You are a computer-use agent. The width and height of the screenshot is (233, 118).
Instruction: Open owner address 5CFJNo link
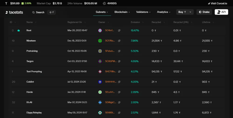pyautogui.click(x=110, y=41)
